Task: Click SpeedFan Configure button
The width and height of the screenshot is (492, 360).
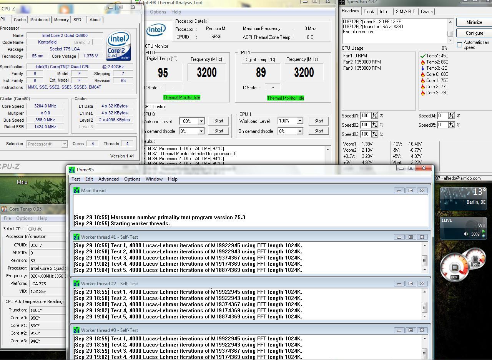Action: click(474, 33)
